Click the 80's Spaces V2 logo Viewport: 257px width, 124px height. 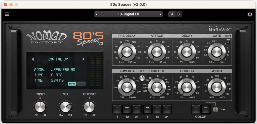88,39
